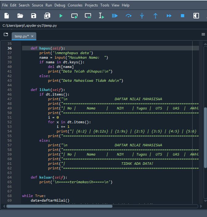Open the Projects menu
The image size is (207, 217).
[91, 5]
